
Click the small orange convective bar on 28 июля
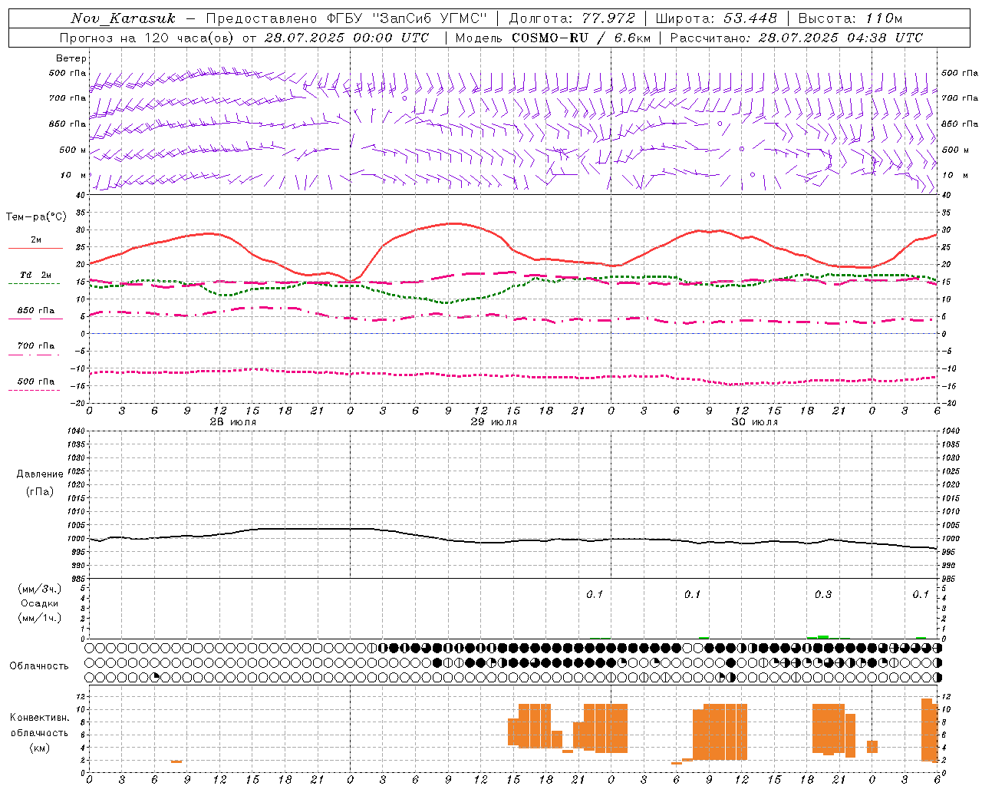(x=176, y=761)
